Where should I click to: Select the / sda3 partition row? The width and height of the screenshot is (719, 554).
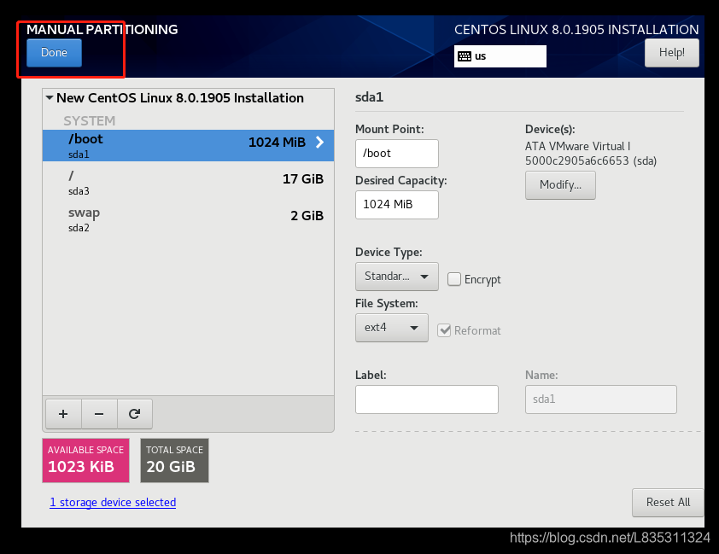pos(188,183)
